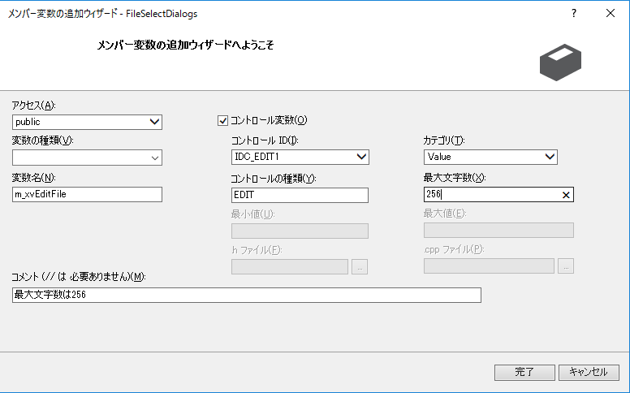630x393 pixels.
Task: Click the 最大文字数(X) label
Action: [455, 177]
